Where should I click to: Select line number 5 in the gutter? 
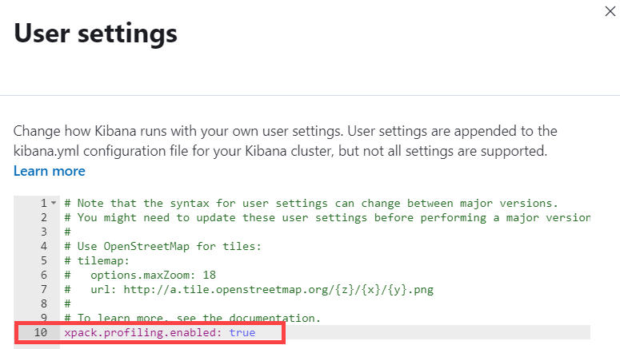[x=44, y=260]
